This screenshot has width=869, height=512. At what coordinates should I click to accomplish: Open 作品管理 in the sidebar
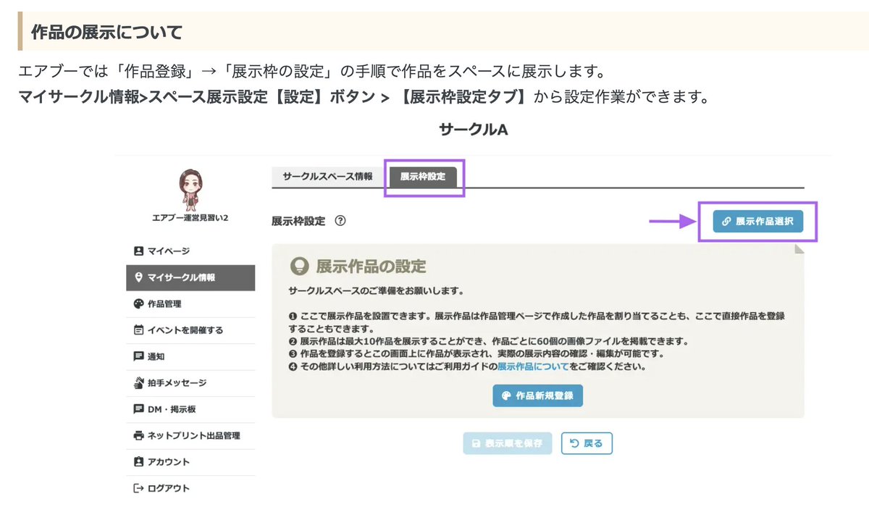(x=190, y=304)
